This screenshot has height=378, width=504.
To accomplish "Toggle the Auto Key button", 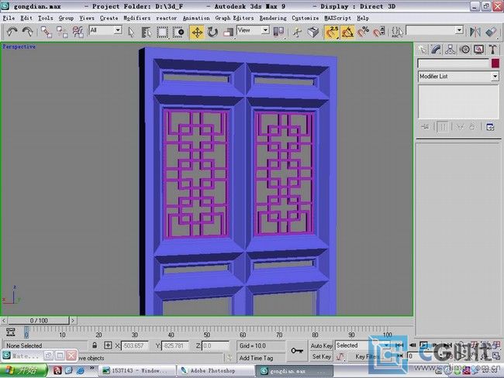I will coord(322,345).
